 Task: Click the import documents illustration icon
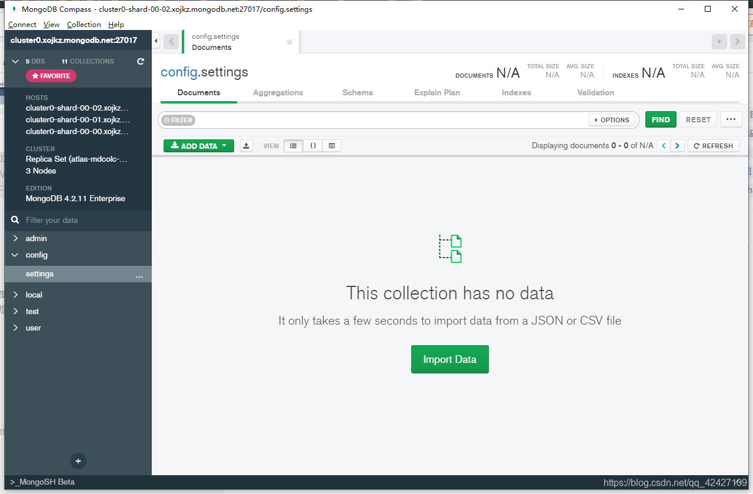[x=450, y=248]
